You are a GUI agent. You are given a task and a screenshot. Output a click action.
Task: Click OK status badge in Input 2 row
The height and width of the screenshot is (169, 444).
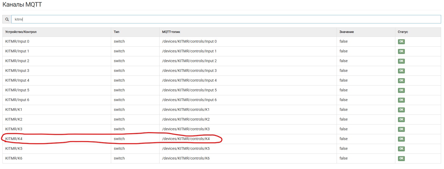[401, 61]
